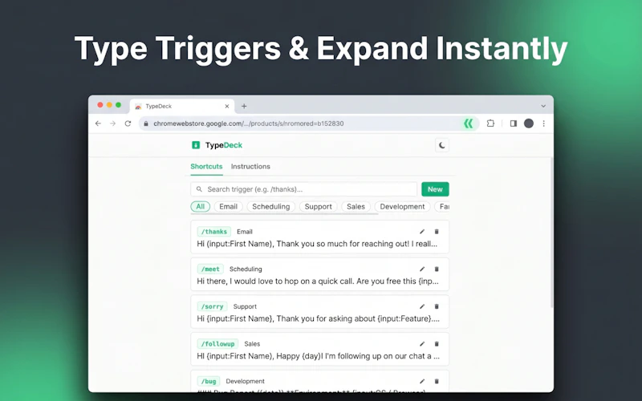The width and height of the screenshot is (642, 401).
Task: Open the browser extensions puzzle icon
Action: (490, 124)
